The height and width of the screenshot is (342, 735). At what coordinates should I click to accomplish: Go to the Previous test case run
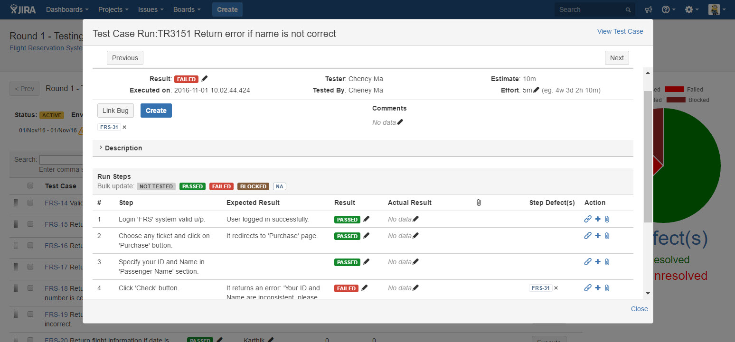(125, 58)
